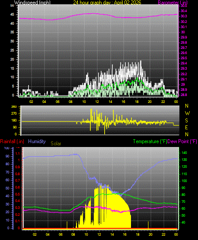Click the 04 hour label under the humidity graph
The height and width of the screenshot is (240, 198).
click(48, 234)
